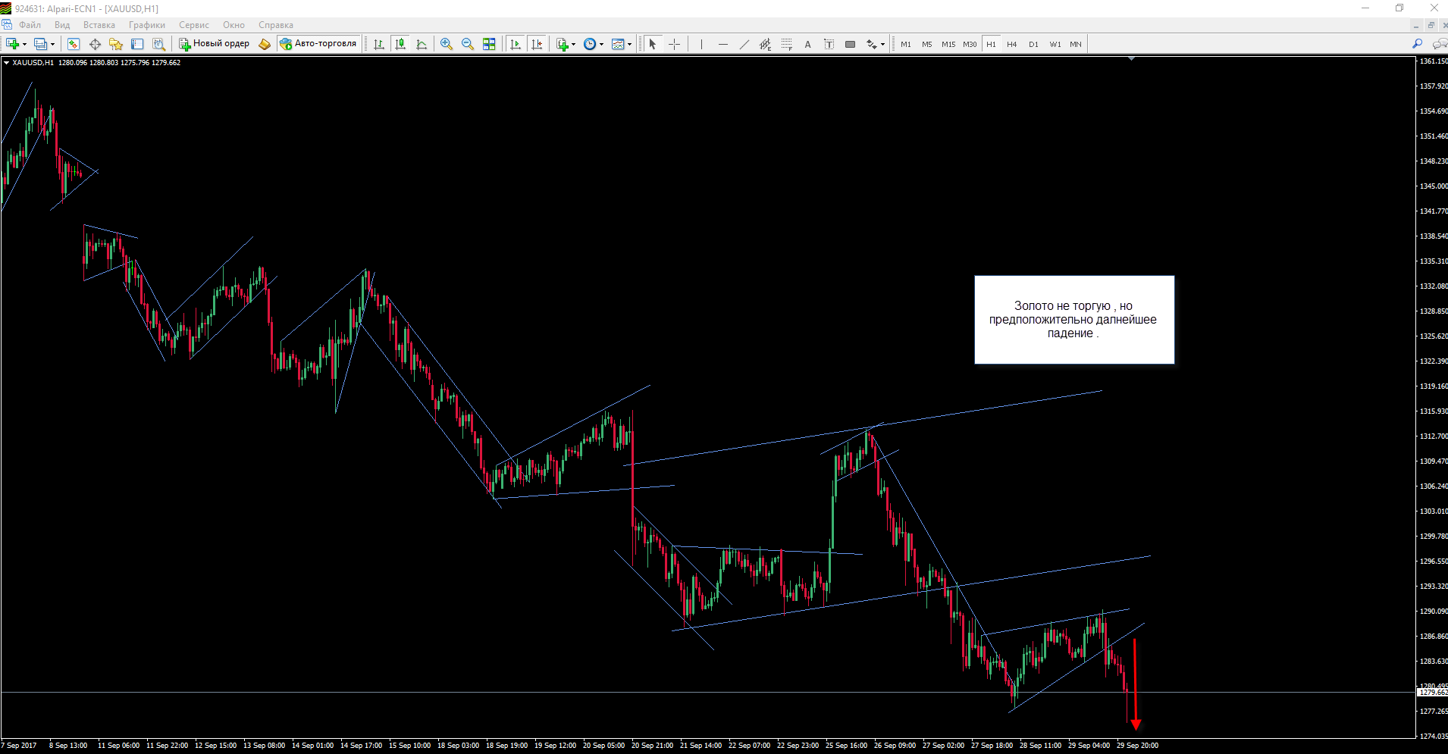Switch to H4 timeframe
The image size is (1448, 754).
click(1011, 44)
